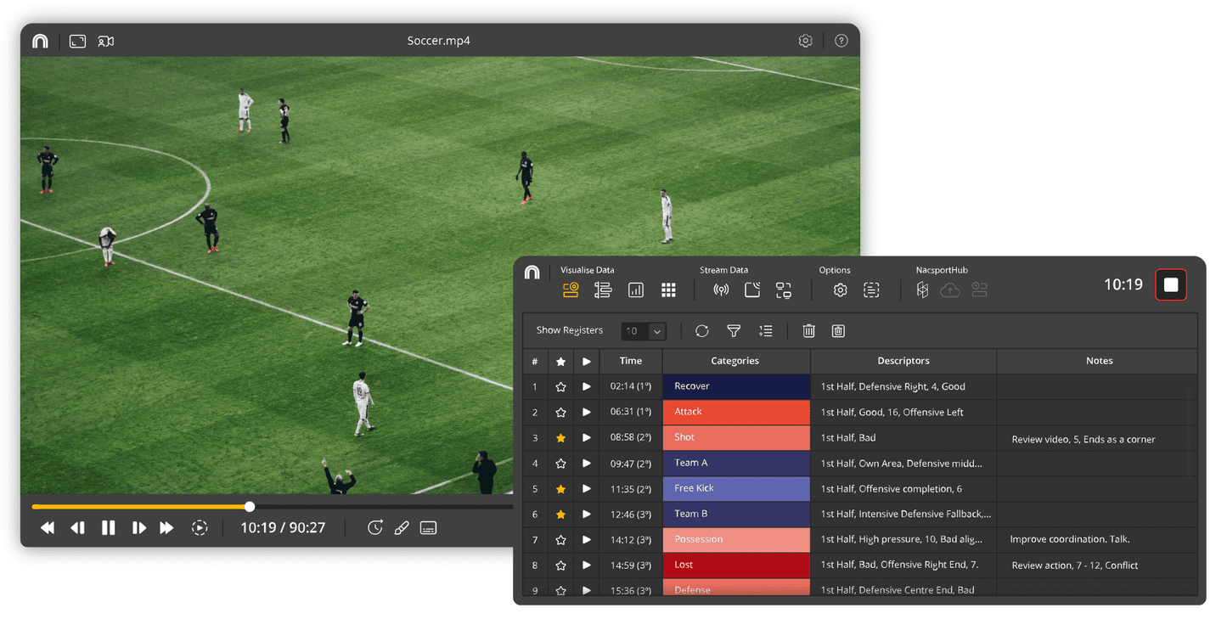Click the refresh registers icon
The height and width of the screenshot is (630, 1227).
[701, 331]
